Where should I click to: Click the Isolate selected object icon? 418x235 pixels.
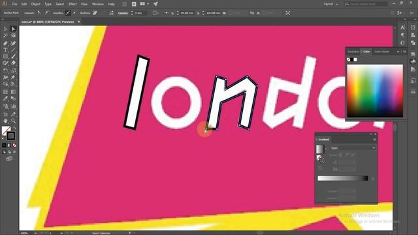288,13
